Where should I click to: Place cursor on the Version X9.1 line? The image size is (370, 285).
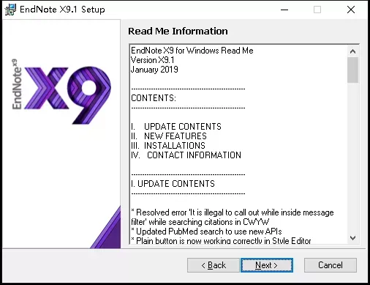click(x=153, y=60)
